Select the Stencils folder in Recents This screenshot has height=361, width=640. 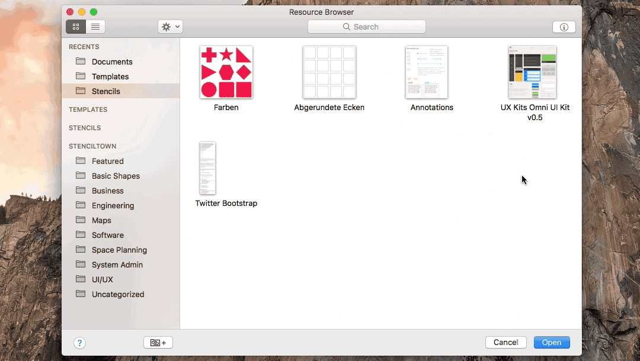[x=121, y=91]
